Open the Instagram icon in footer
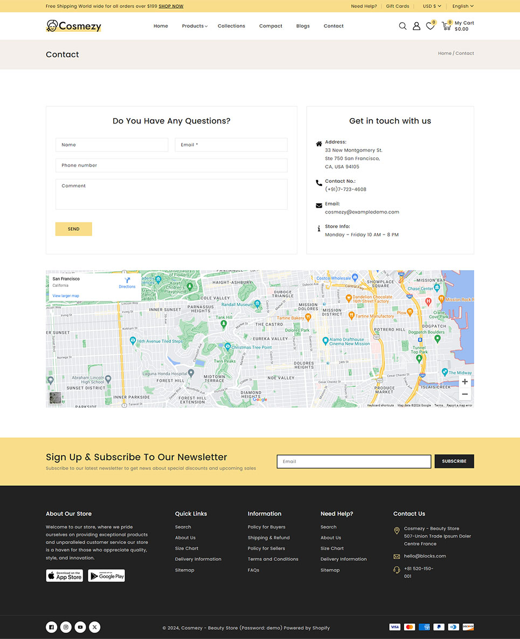This screenshot has height=639, width=520. pos(66,627)
